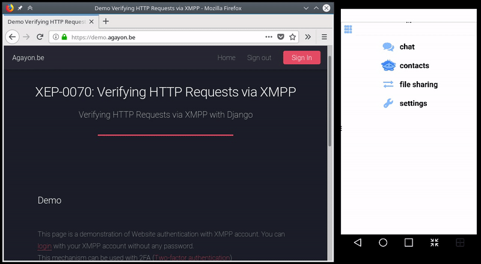481x264 pixels.
Task: Click the red Sign In button
Action: [x=302, y=58]
